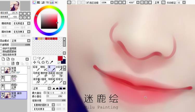Select the rectangular selection tool
195x112 pixels.
point(35,58)
